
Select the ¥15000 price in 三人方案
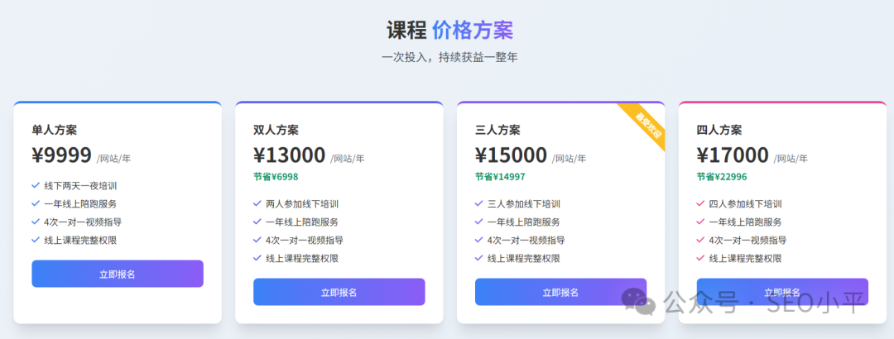point(511,155)
